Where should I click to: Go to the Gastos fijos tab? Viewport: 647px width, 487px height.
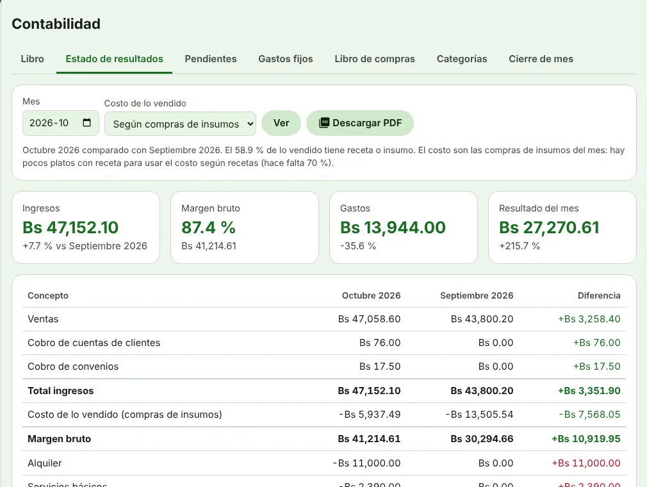[286, 59]
